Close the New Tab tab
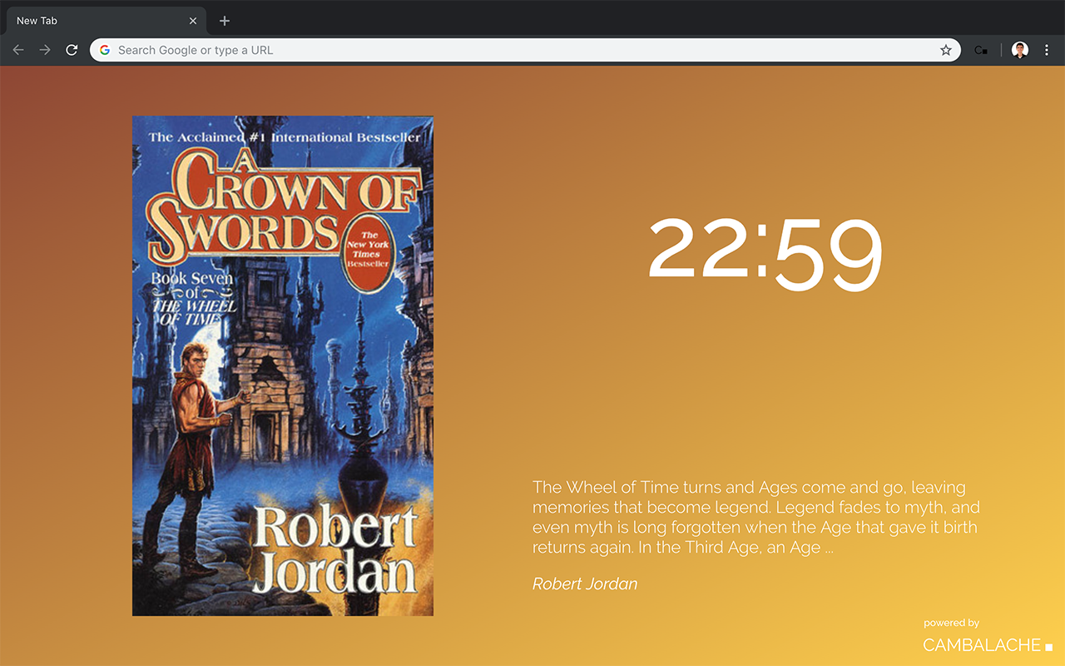 [x=193, y=21]
